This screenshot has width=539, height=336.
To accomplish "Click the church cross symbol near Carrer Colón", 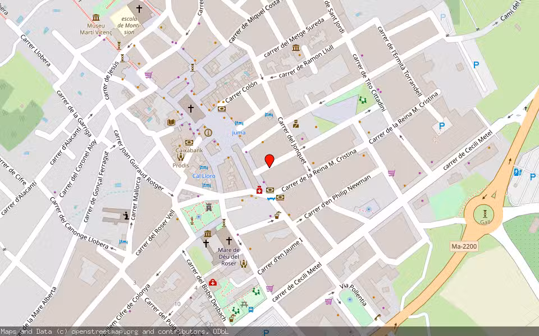I will click(190, 109).
